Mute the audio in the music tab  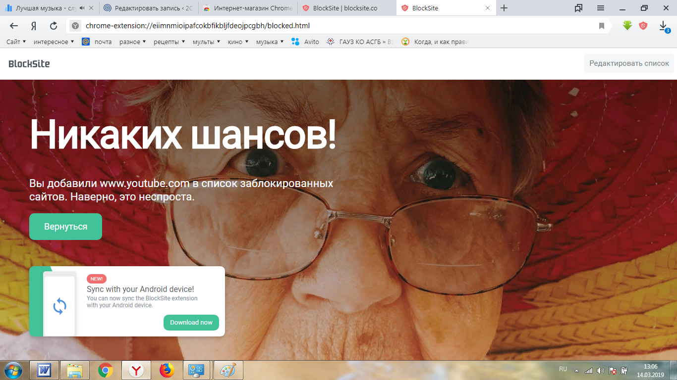click(x=82, y=8)
